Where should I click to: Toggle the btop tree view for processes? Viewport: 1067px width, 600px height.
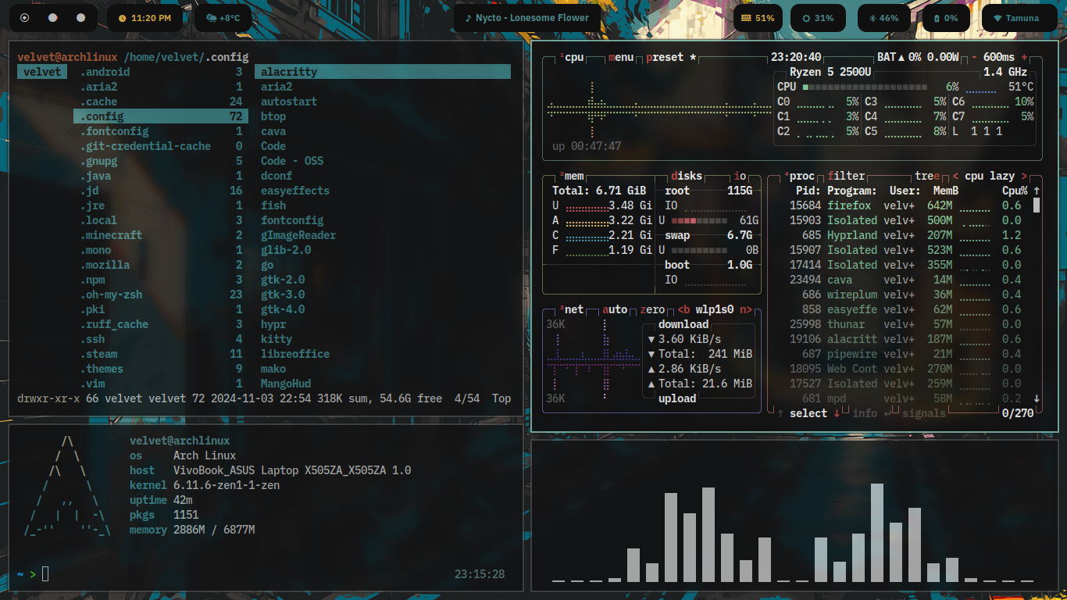(929, 177)
